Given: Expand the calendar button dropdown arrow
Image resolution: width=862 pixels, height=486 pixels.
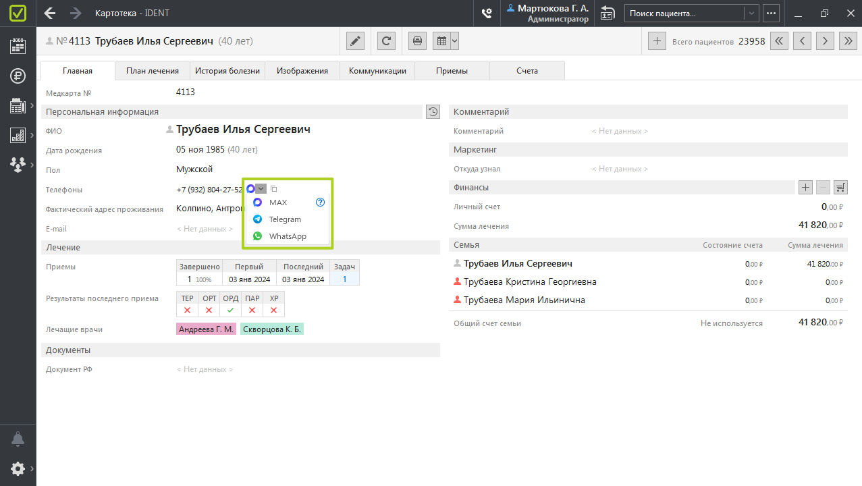Looking at the screenshot, I should (454, 41).
